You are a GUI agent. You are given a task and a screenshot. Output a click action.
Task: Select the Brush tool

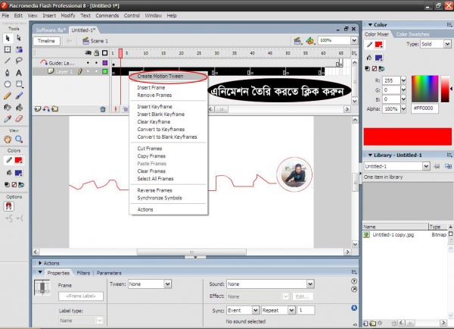(x=19, y=96)
